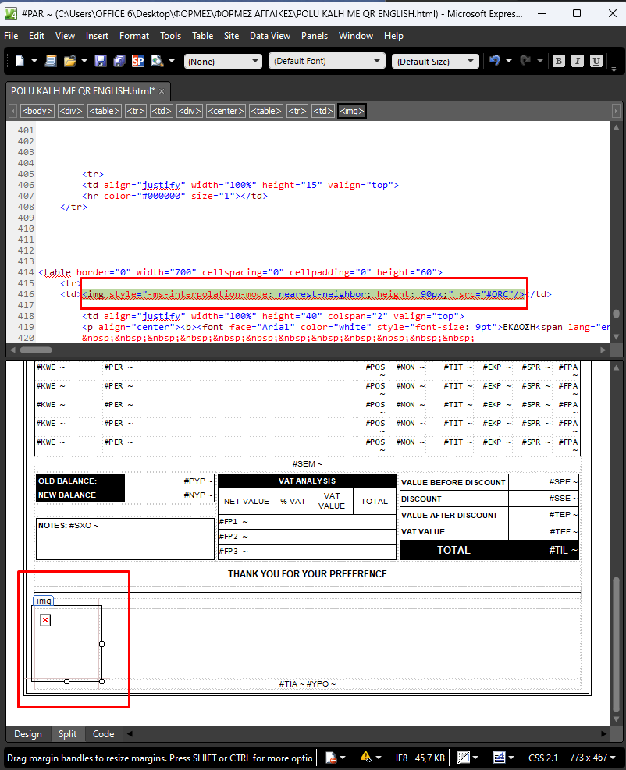Click the SuperPreview SP icon

point(138,61)
